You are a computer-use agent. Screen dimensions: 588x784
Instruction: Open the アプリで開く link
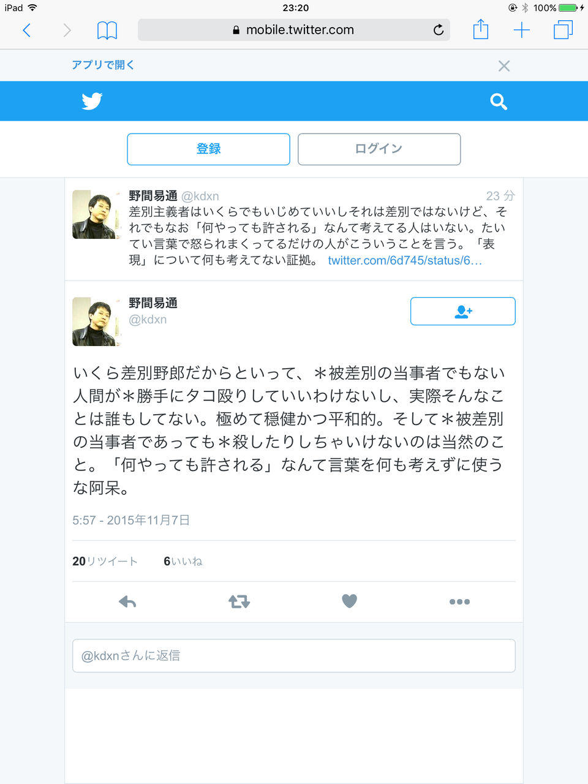[x=103, y=65]
